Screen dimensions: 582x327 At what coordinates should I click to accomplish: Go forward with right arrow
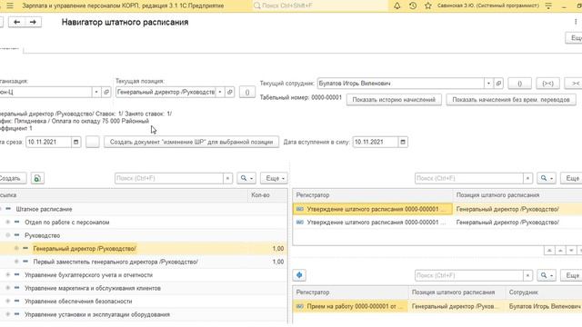[33, 22]
